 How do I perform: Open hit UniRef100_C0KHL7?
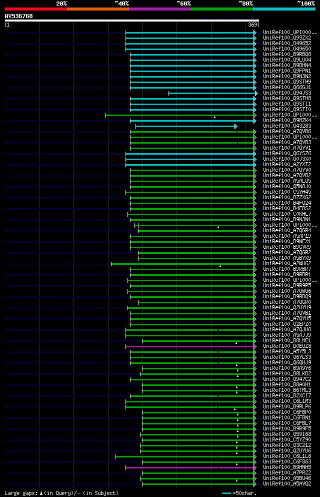point(287,214)
